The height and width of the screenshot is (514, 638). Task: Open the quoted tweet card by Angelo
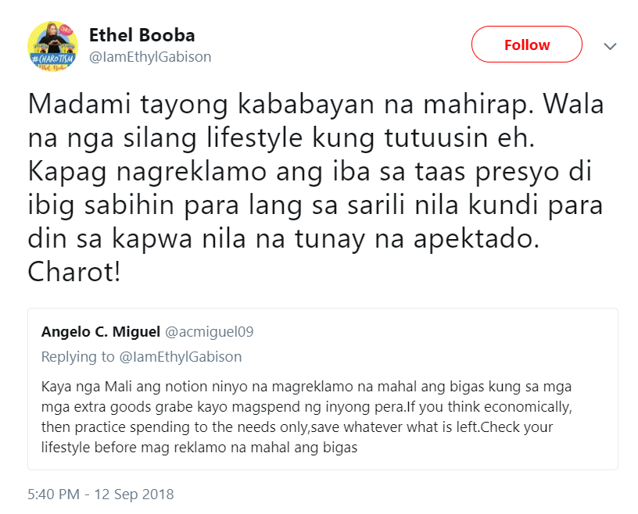pos(323,389)
